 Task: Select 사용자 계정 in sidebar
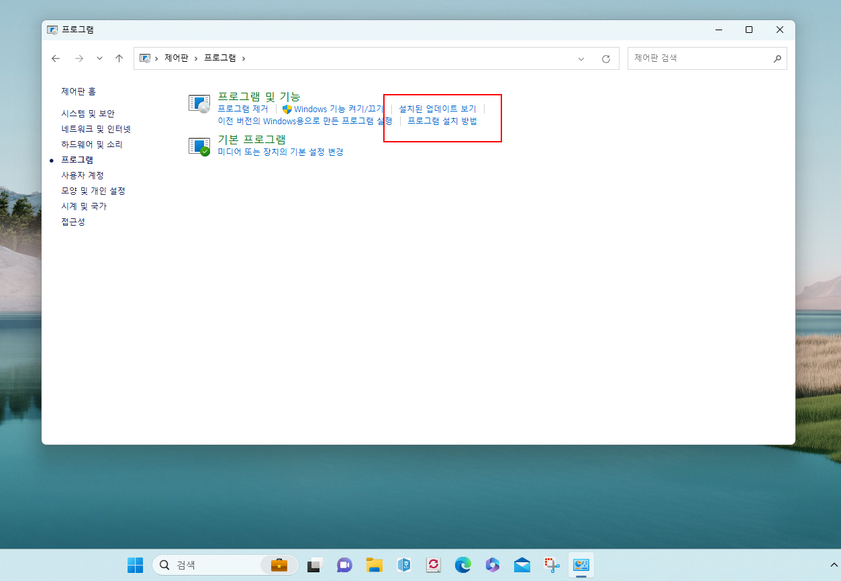pyautogui.click(x=83, y=175)
